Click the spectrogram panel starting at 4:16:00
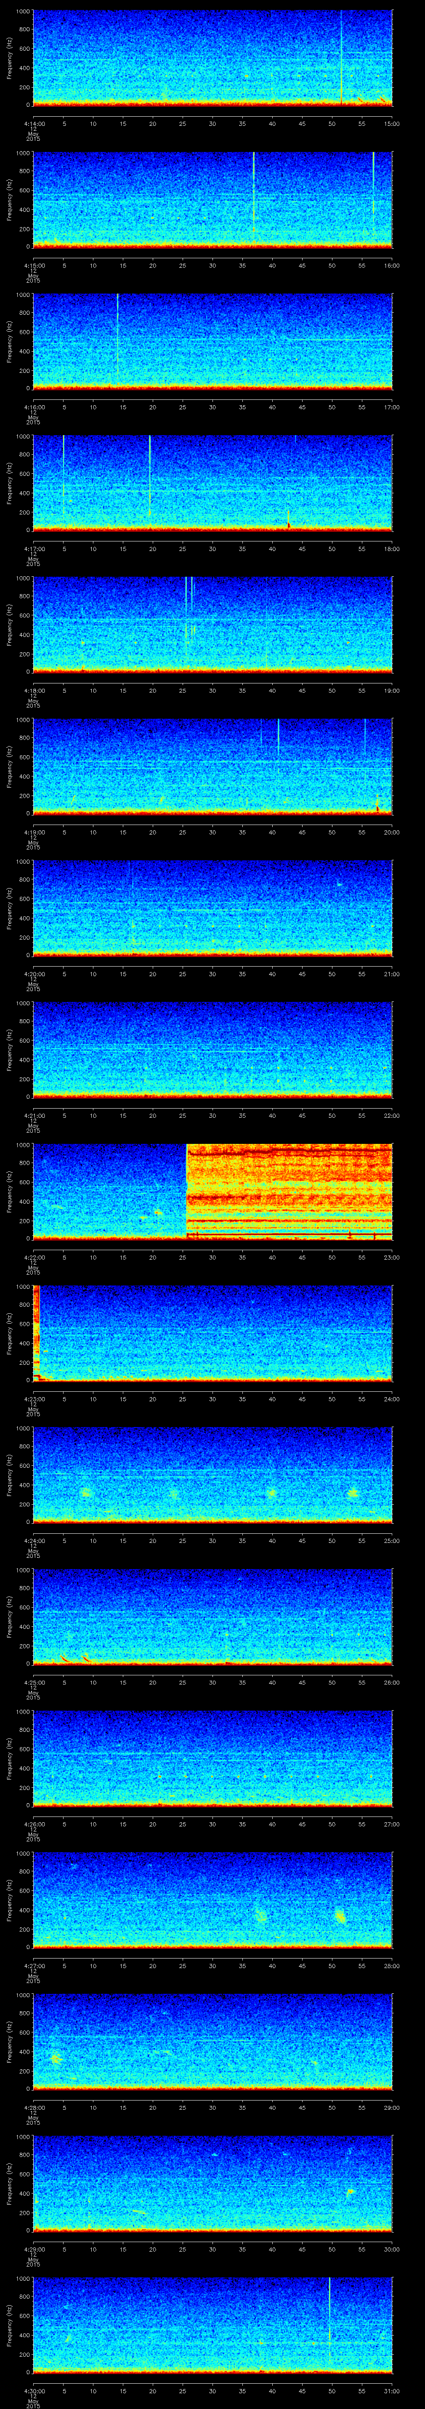425x2409 pixels. coord(212,342)
